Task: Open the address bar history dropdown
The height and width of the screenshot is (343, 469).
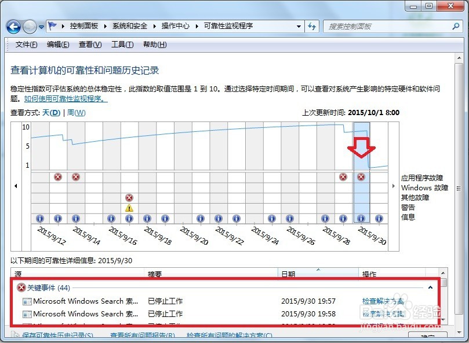Action: 299,27
